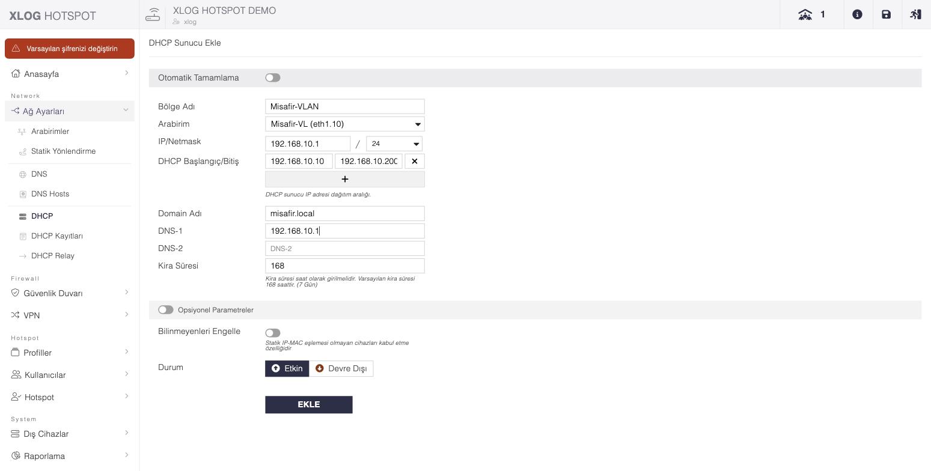Focus the DHCP start 192.168.10.10 field

click(299, 161)
